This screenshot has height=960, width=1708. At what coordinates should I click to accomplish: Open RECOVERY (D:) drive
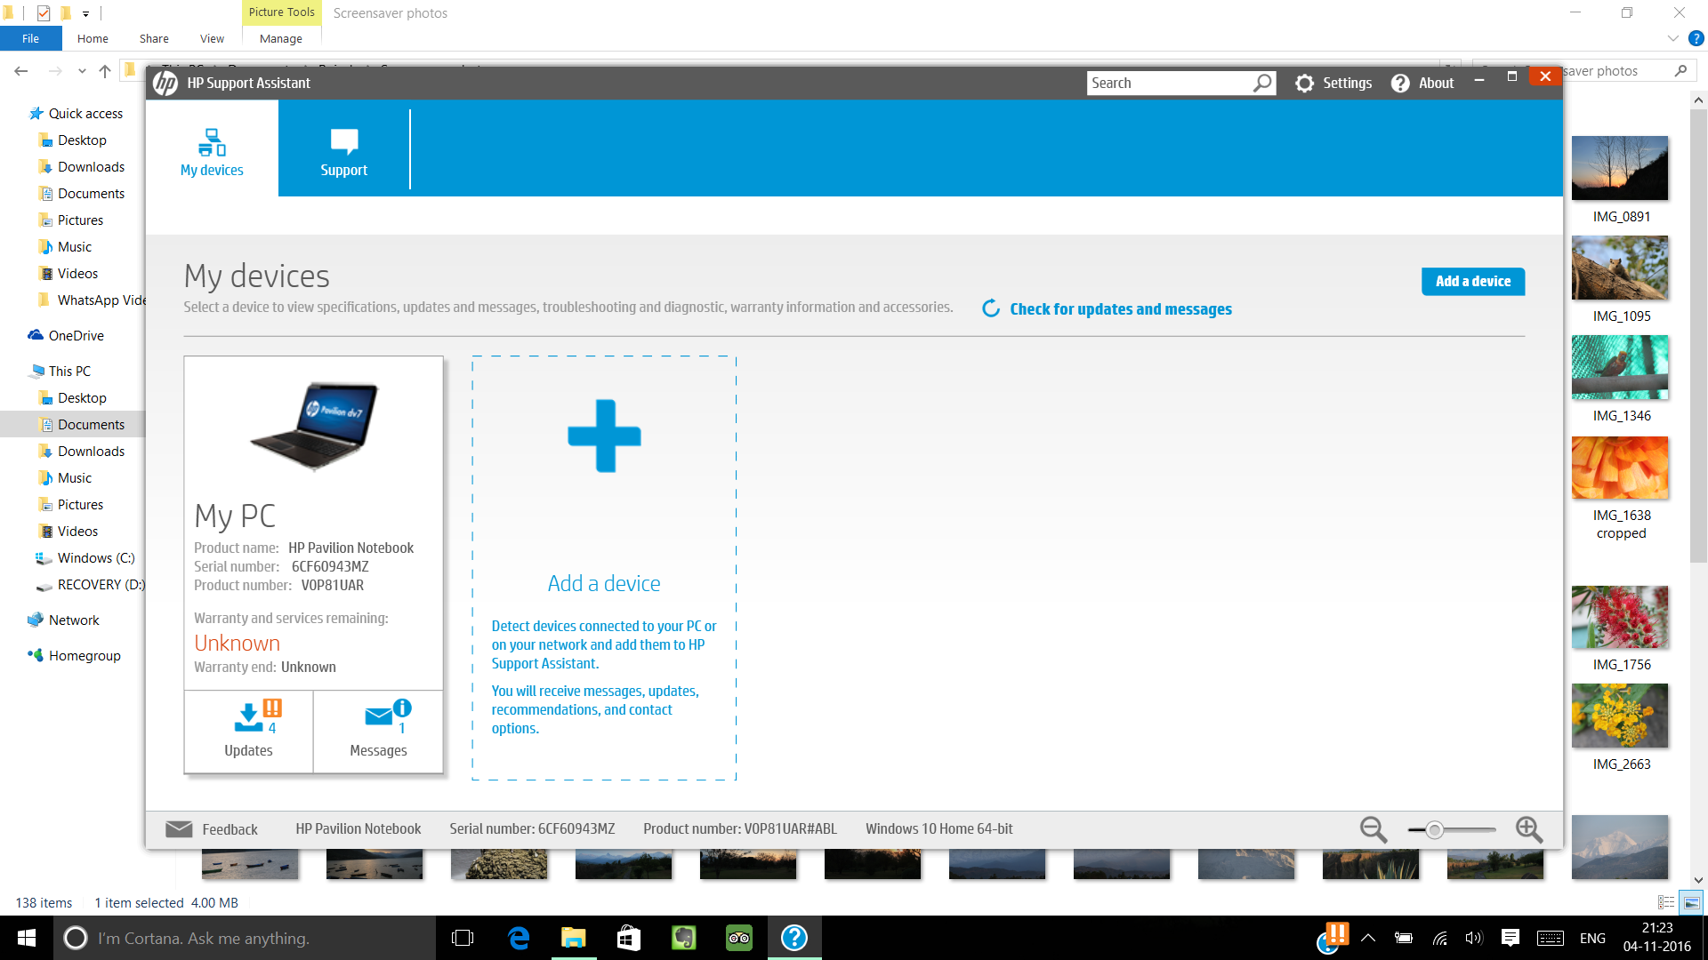pyautogui.click(x=101, y=584)
